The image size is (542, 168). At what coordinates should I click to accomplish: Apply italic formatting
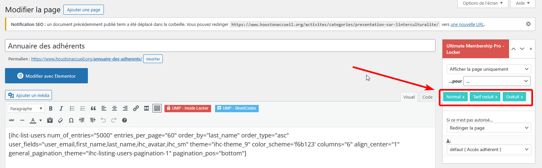(61, 108)
